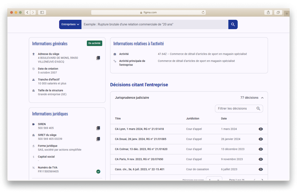Screen dimensions: 297x194
Task: Click the blue search magnifier button
Action: point(233,25)
